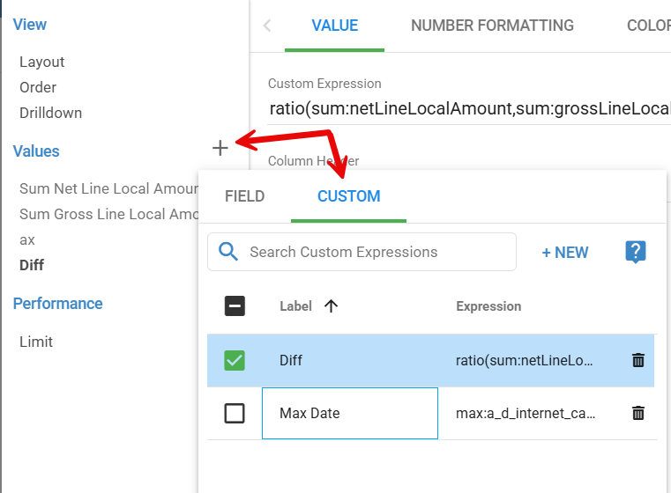Open Layout under View
This screenshot has height=493, width=671.
pos(42,62)
